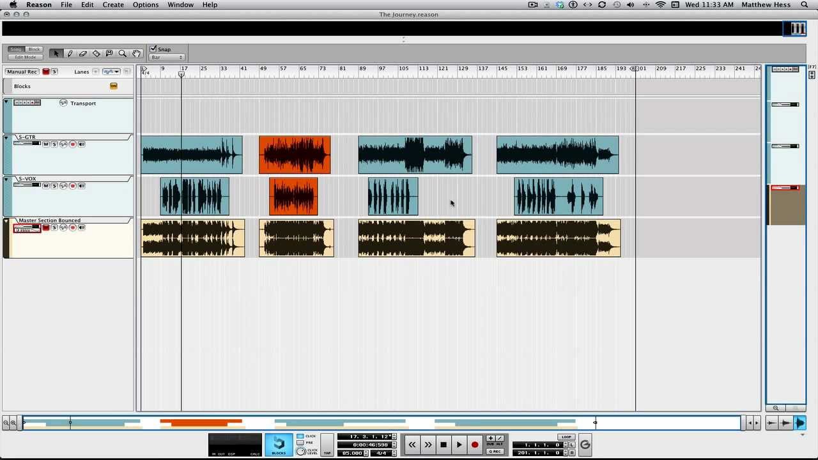818x460 pixels.
Task: Select the Hand tool
Action: point(136,54)
